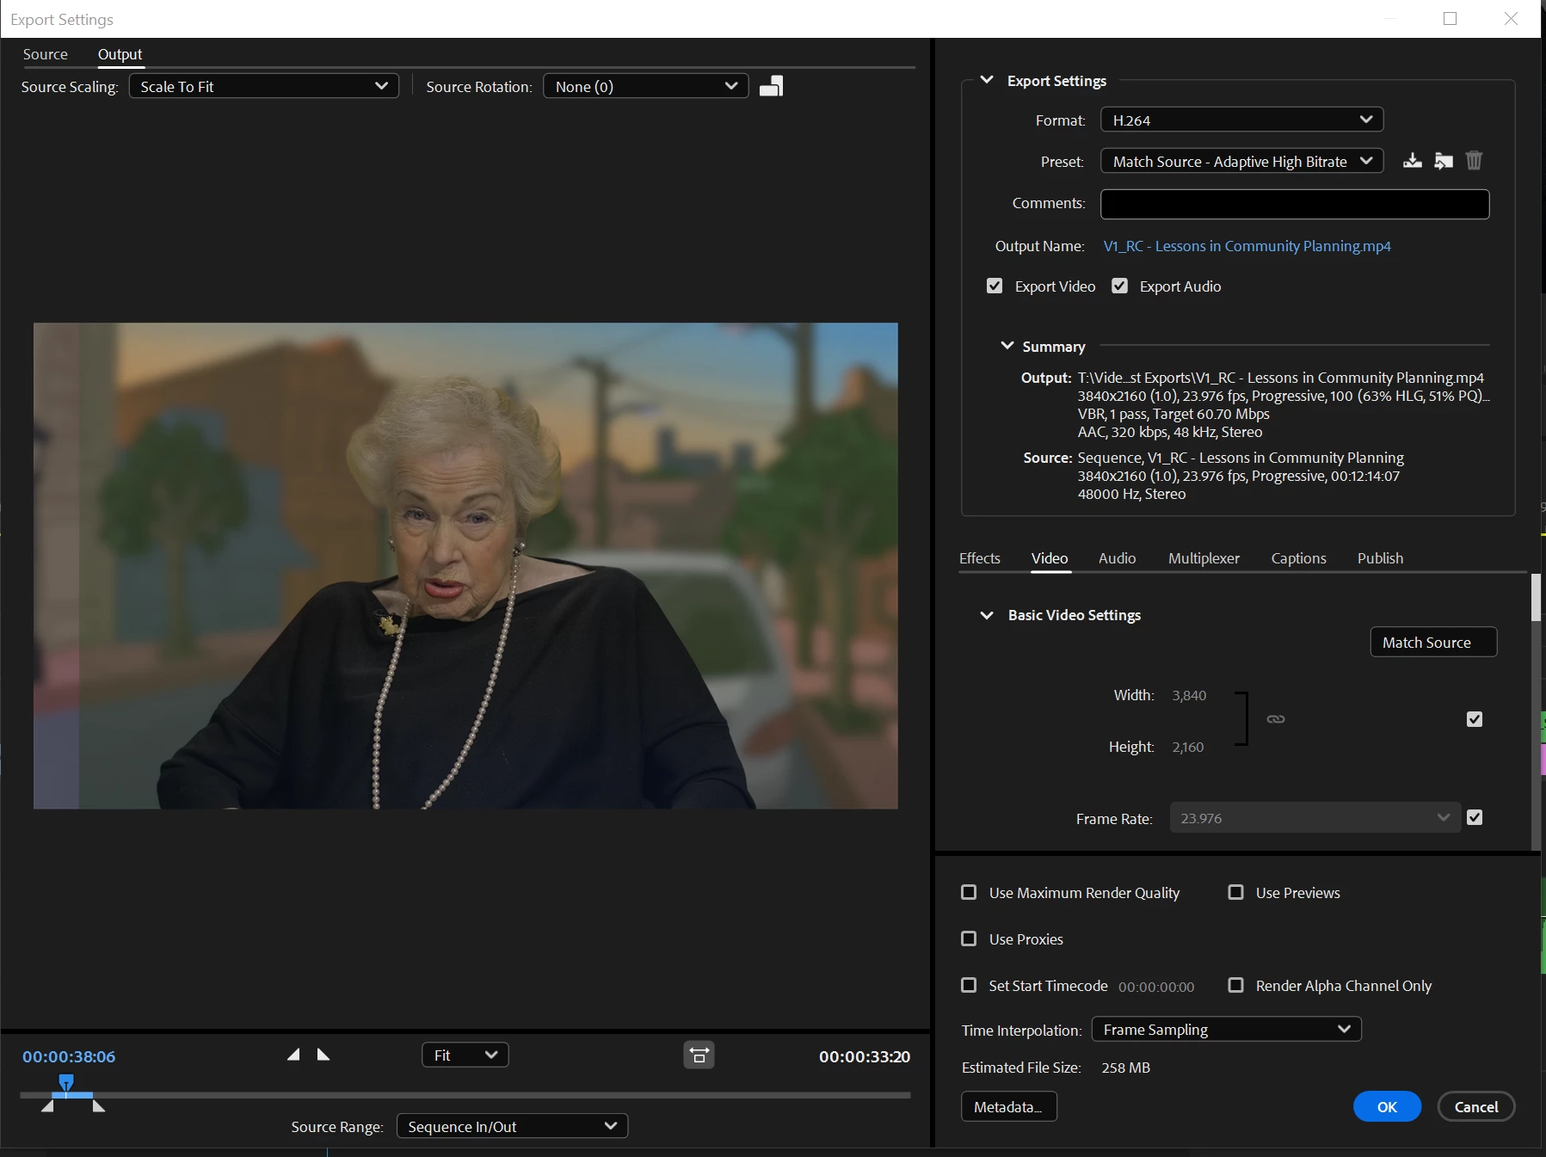
Task: Uncheck Export Audio
Action: [1119, 286]
